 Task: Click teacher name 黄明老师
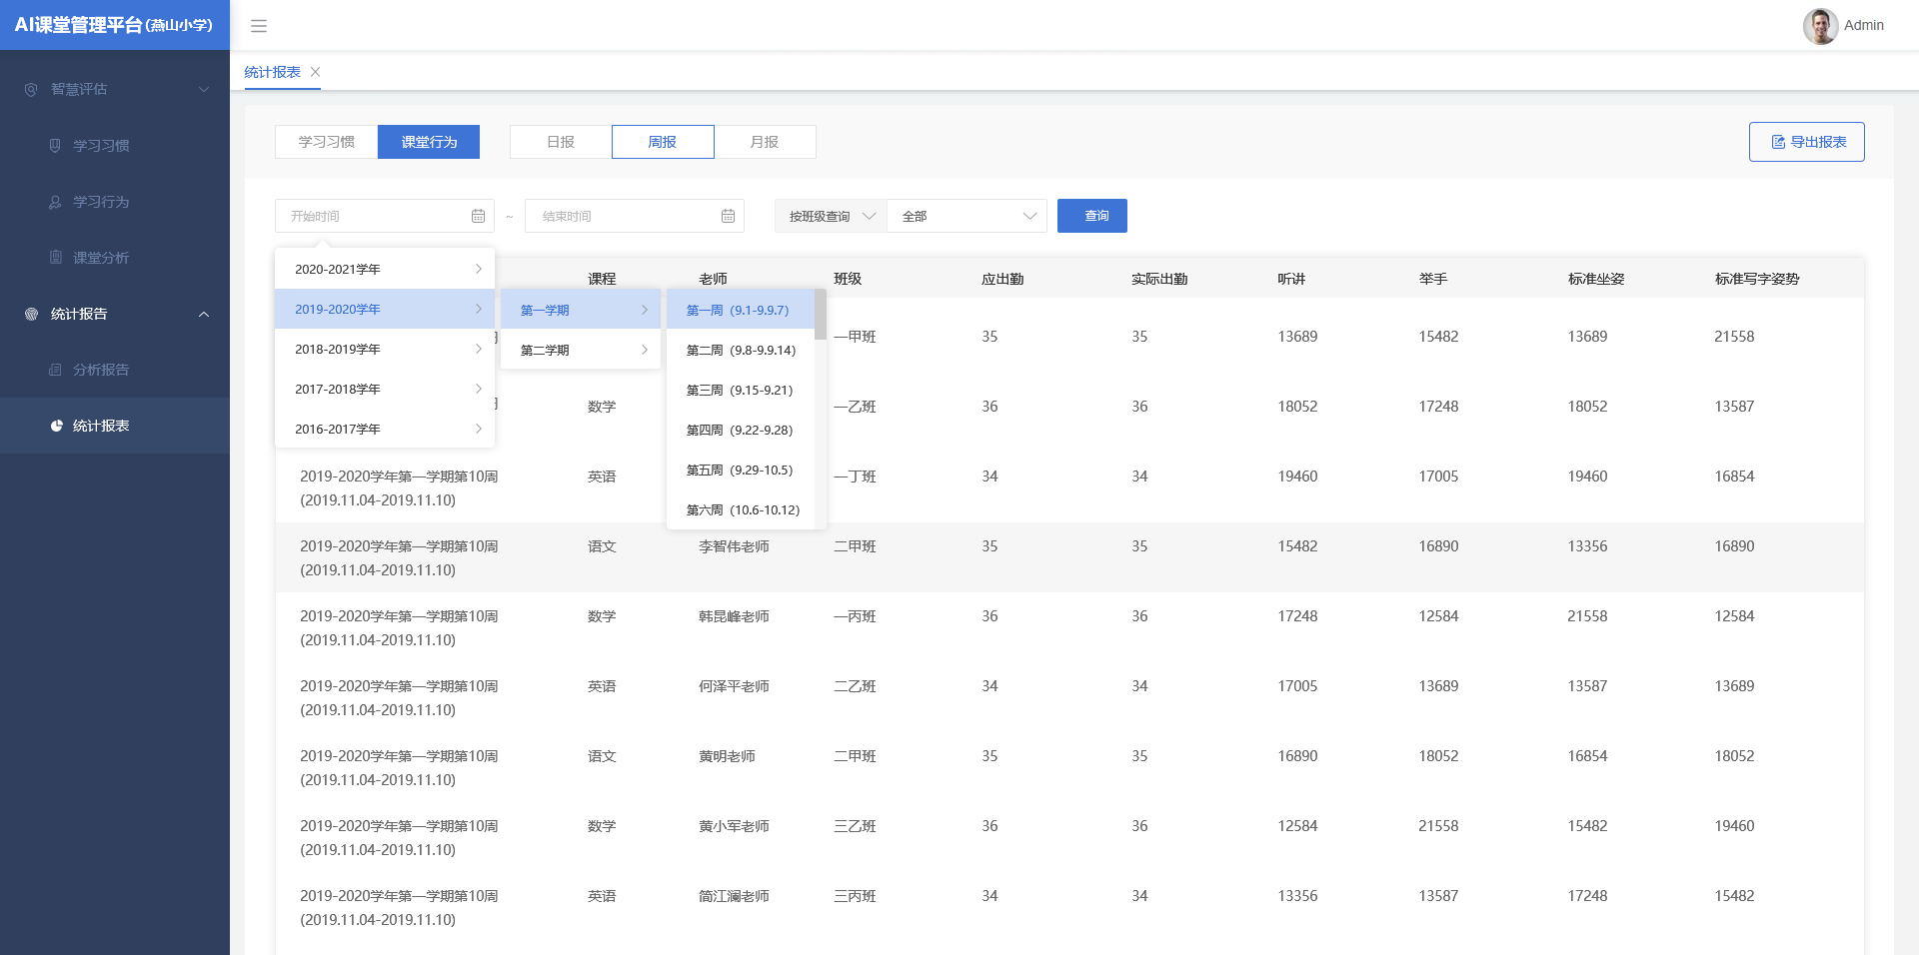click(x=727, y=756)
